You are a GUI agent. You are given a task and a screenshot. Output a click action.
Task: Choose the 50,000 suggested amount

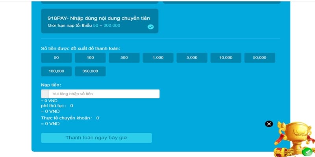click(259, 58)
